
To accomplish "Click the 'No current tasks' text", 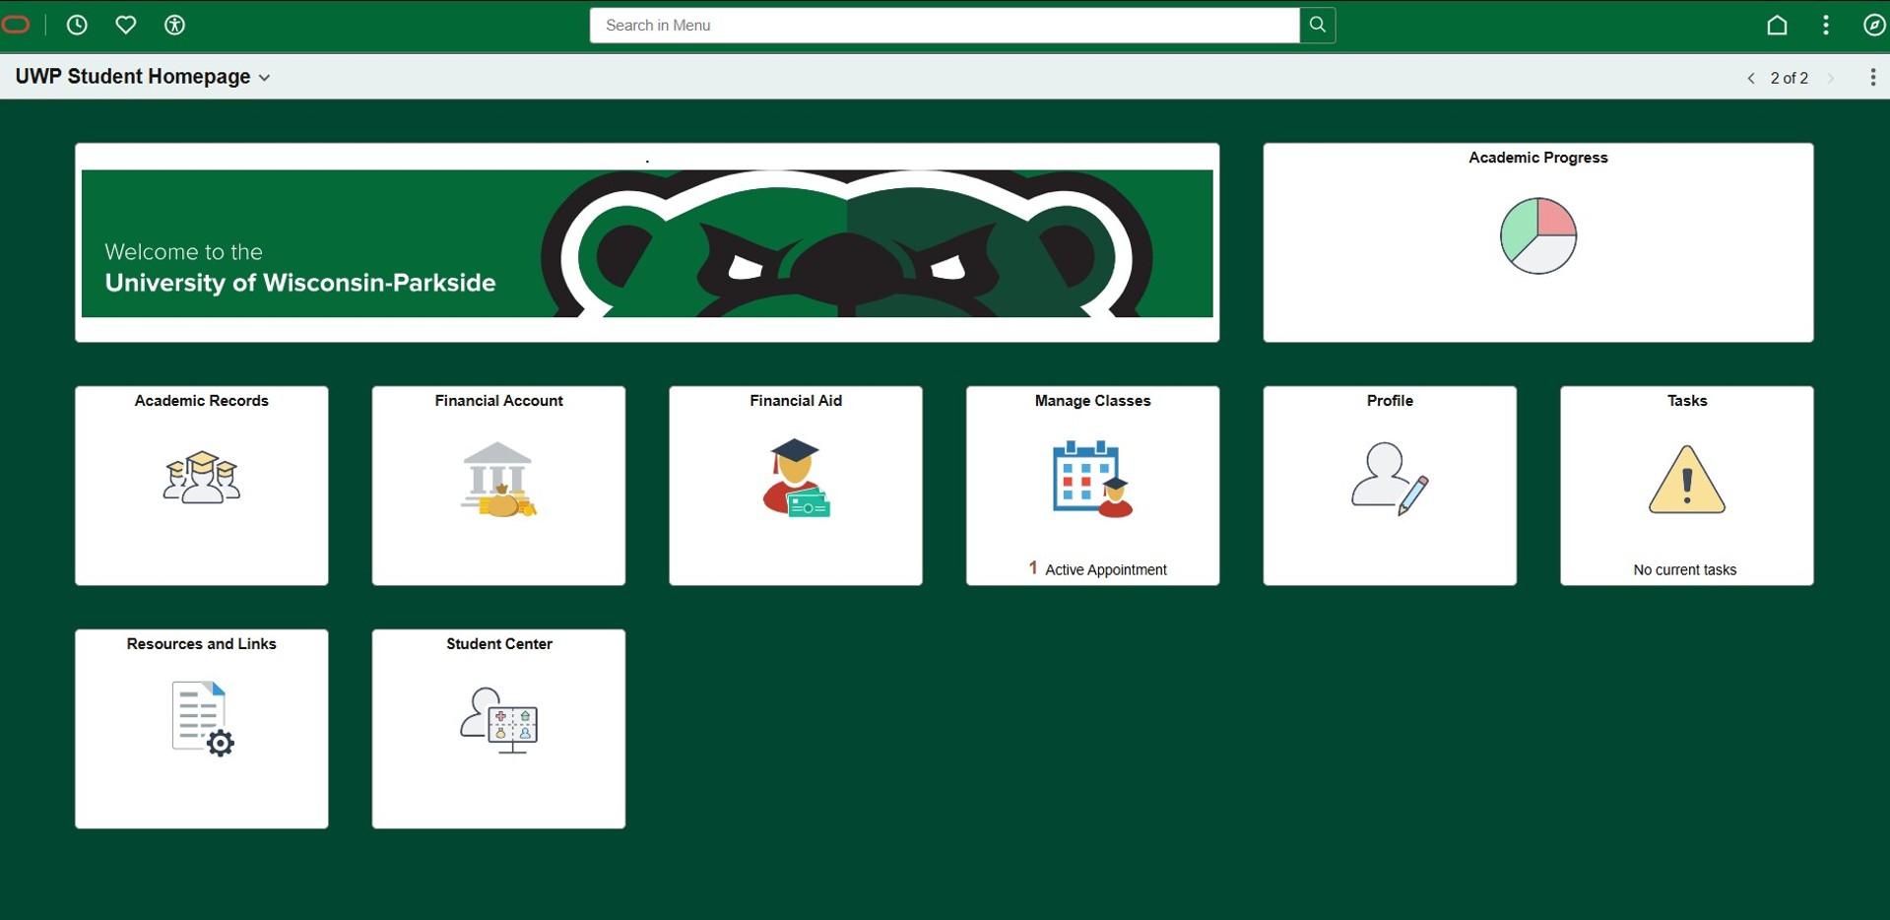I will (1685, 570).
